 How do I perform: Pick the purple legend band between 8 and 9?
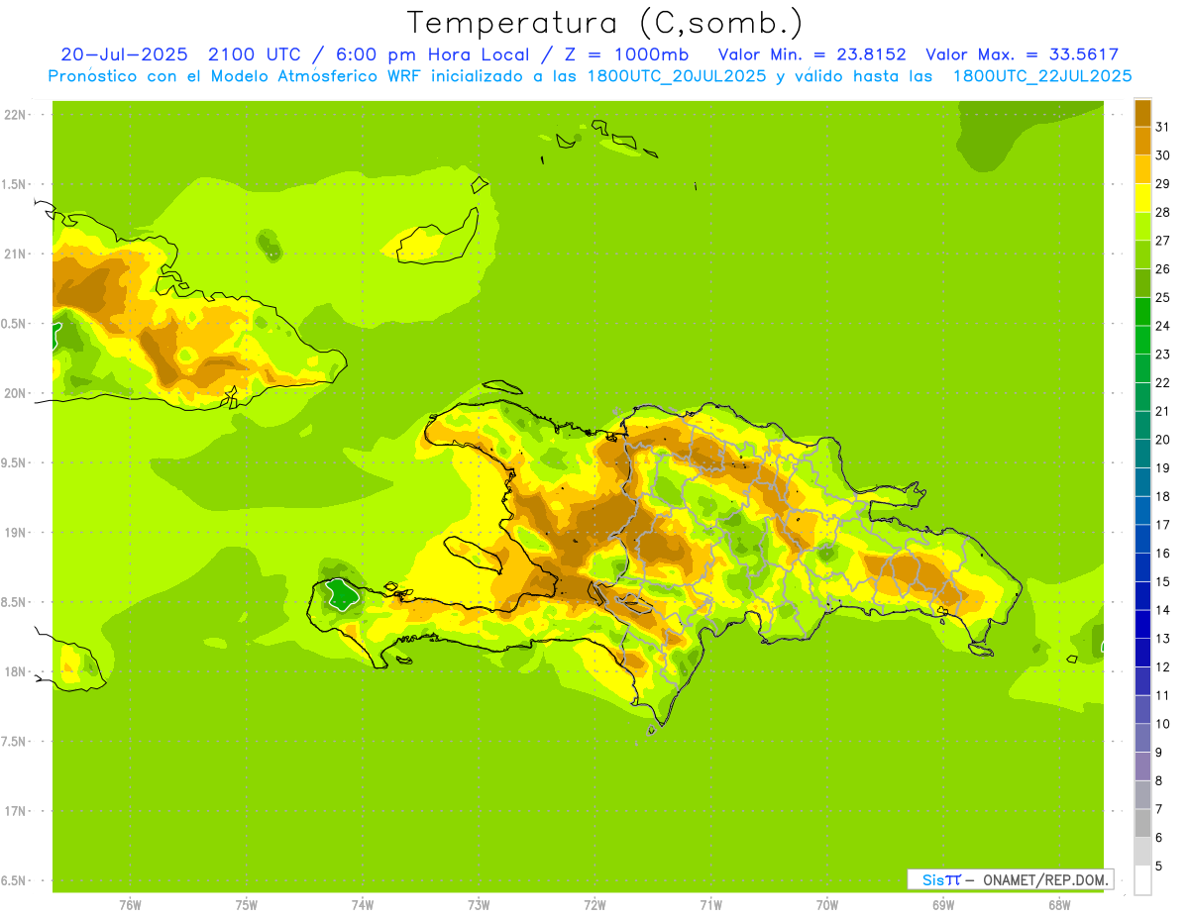coord(1142,766)
